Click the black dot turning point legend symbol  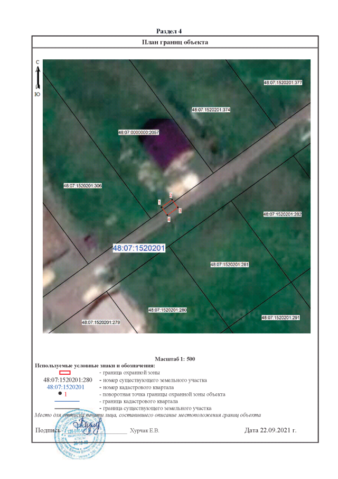tap(60, 394)
